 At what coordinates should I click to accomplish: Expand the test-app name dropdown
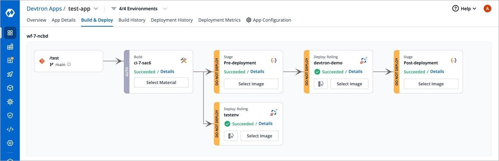pyautogui.click(x=96, y=9)
